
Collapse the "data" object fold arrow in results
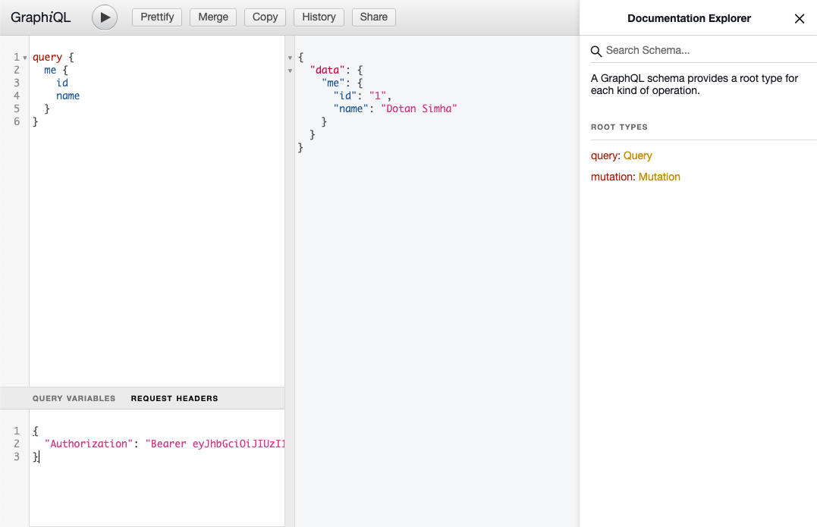point(291,71)
